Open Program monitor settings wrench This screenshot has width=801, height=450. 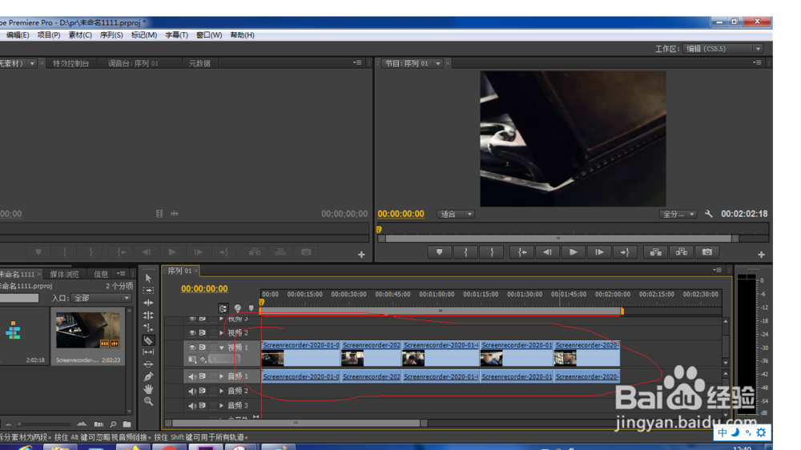click(709, 214)
